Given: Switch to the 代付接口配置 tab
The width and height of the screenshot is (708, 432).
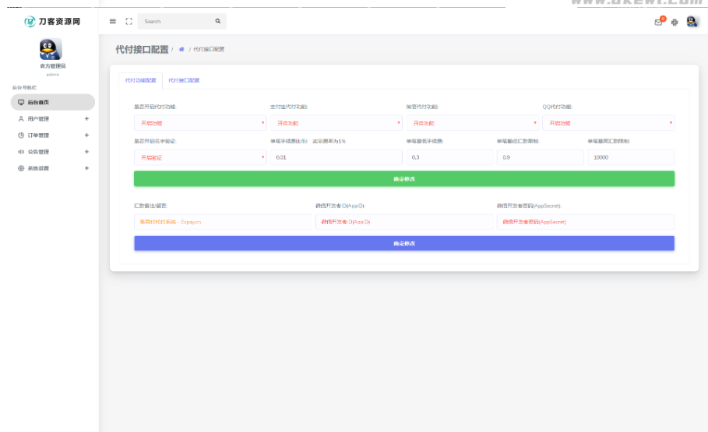Looking at the screenshot, I should 184,80.
